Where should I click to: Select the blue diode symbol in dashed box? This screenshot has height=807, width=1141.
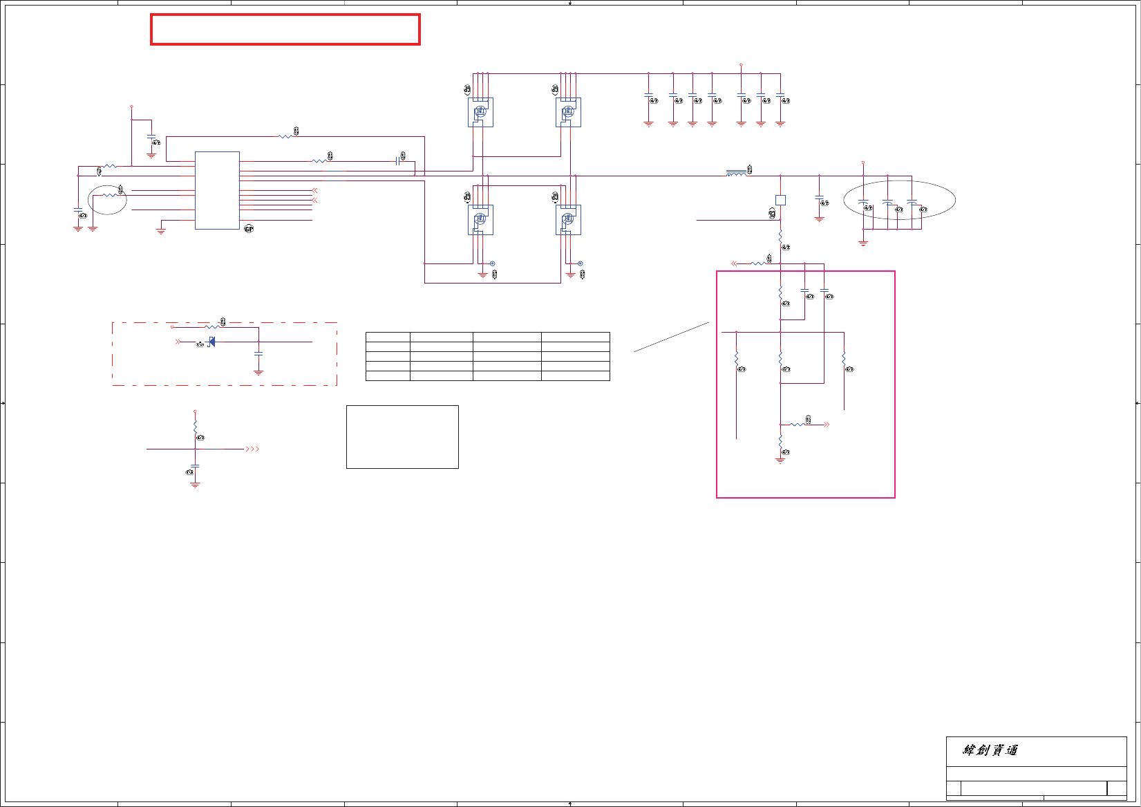click(x=211, y=342)
